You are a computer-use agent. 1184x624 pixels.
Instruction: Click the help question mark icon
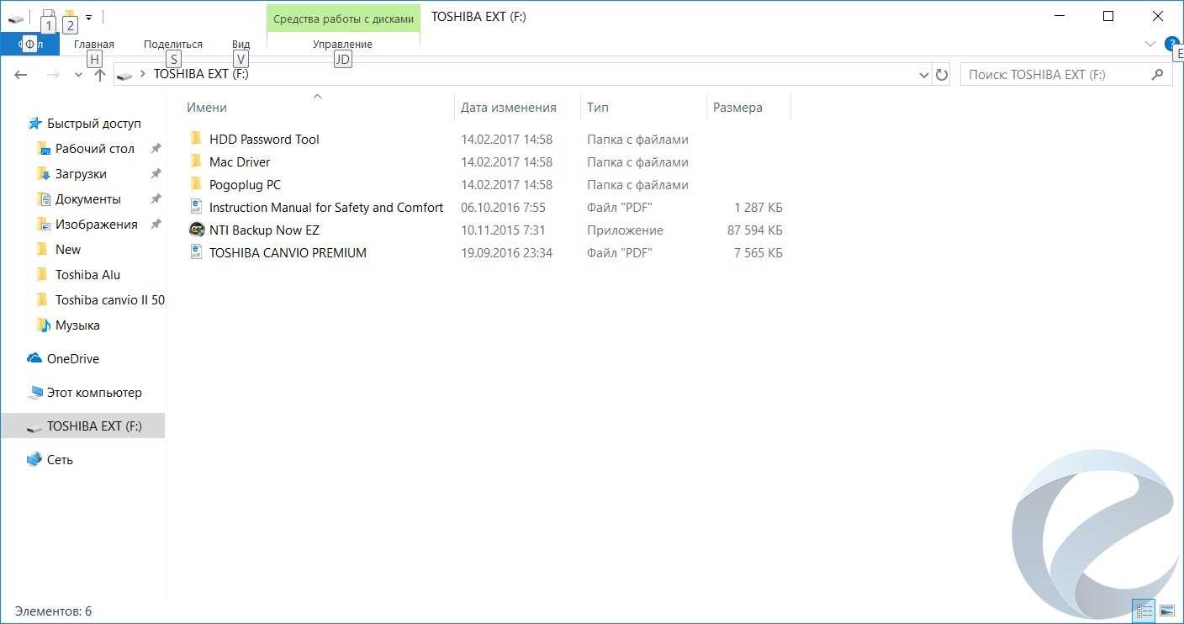tap(1172, 44)
